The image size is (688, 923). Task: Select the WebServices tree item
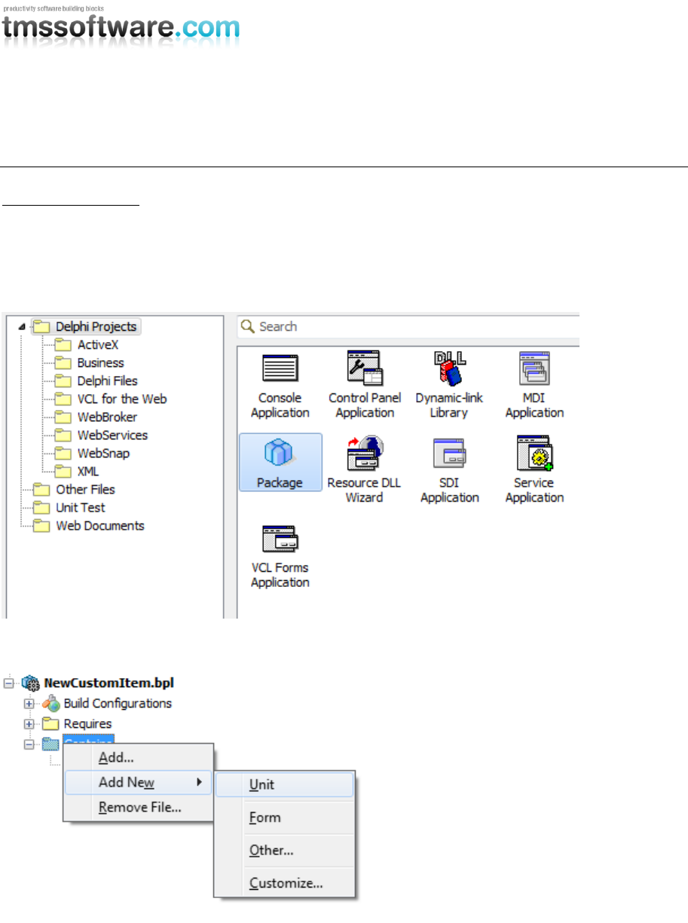[112, 436]
